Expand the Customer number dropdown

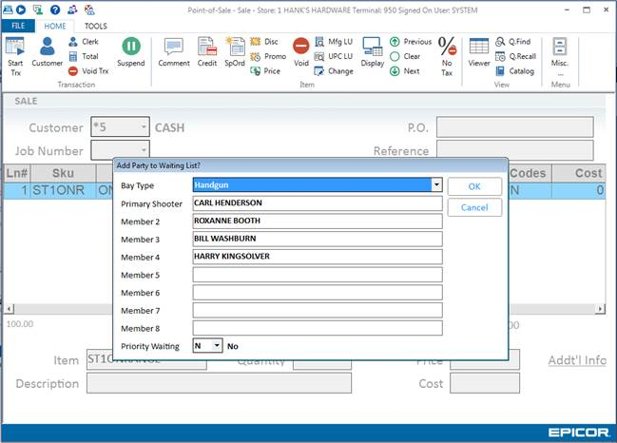click(143, 127)
